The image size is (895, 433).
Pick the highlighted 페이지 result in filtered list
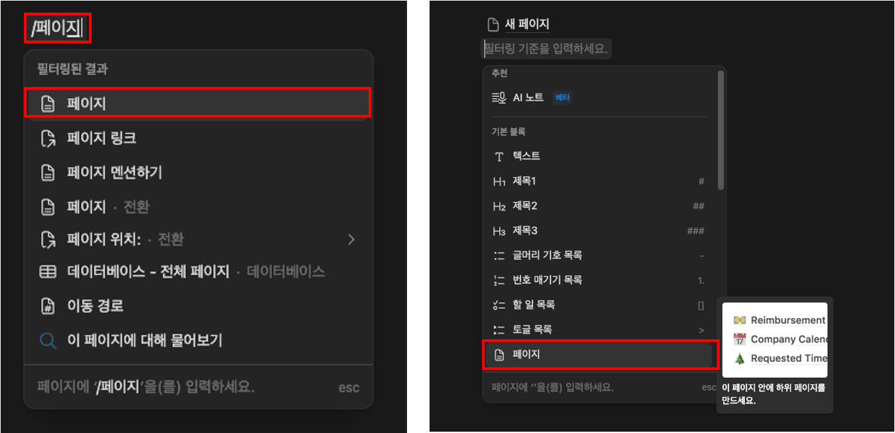197,104
